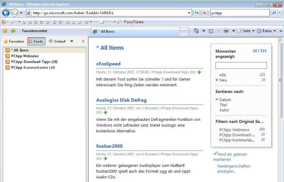Select the Favoriten tab
284x182 pixels.
pyautogui.click(x=14, y=41)
